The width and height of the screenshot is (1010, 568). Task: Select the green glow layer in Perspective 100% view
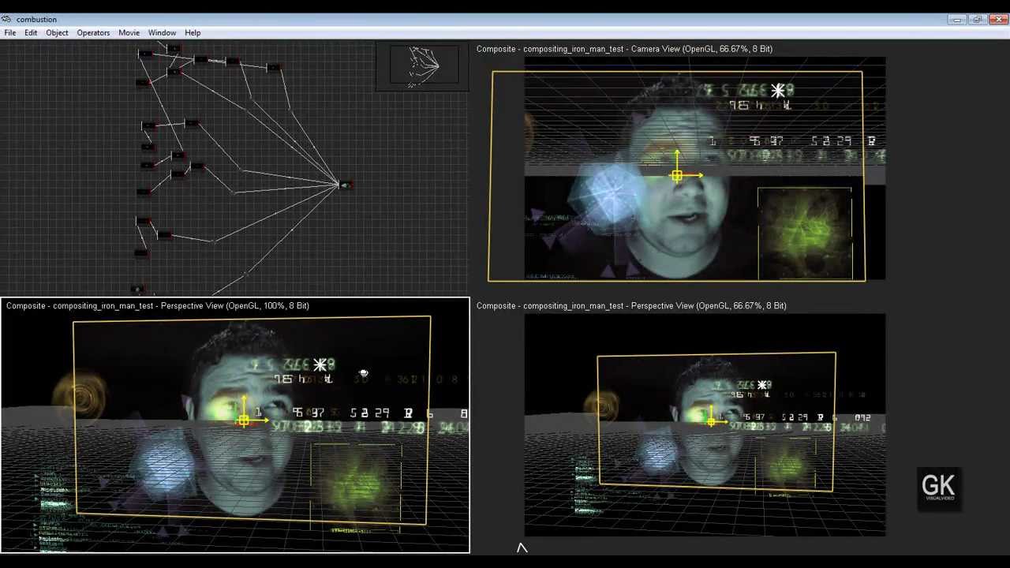356,483
